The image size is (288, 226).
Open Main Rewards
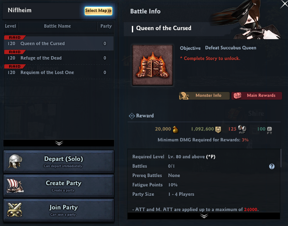point(257,95)
